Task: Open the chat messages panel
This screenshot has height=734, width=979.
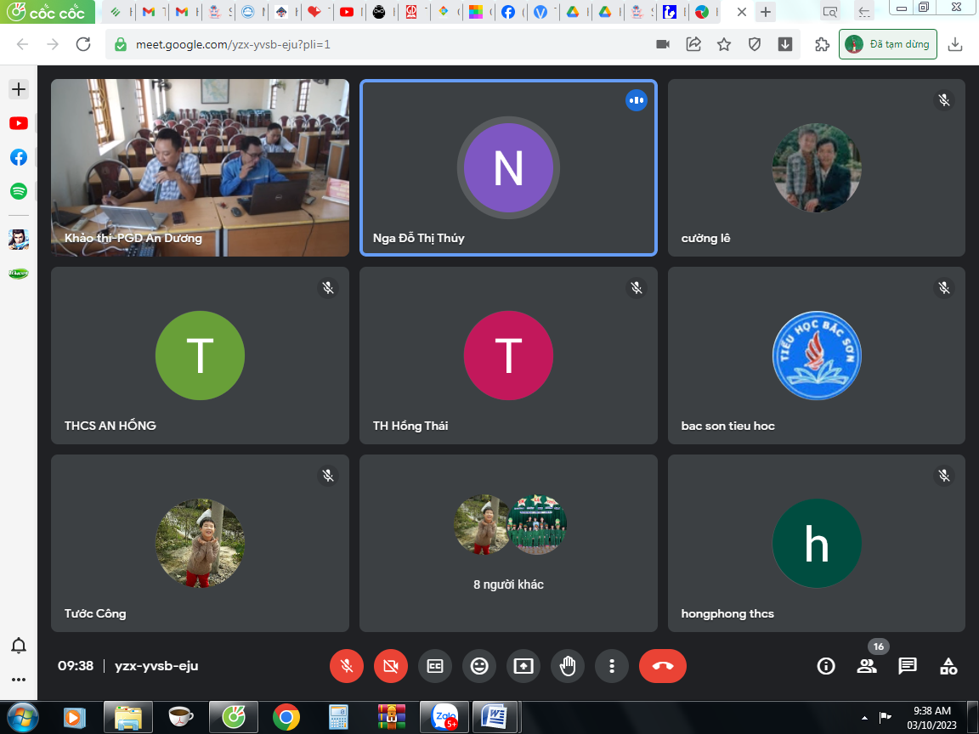Action: pyautogui.click(x=908, y=666)
